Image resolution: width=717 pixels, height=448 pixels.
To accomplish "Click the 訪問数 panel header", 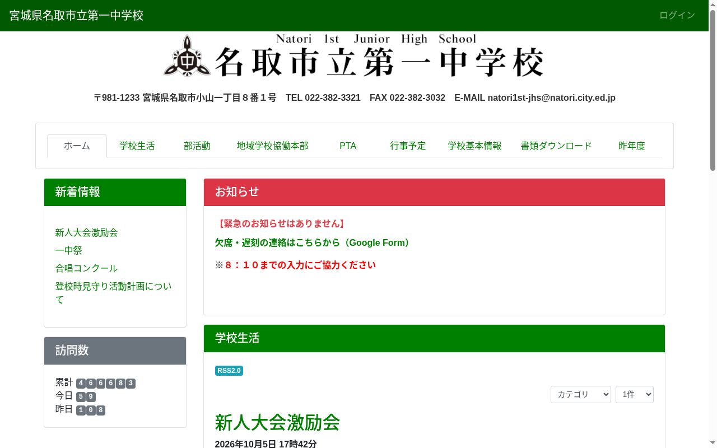I will [115, 351].
